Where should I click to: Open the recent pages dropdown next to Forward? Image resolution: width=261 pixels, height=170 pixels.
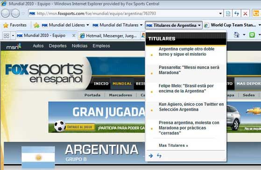click(x=23, y=14)
